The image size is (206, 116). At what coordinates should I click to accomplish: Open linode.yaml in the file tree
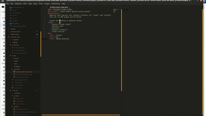(x=17, y=88)
